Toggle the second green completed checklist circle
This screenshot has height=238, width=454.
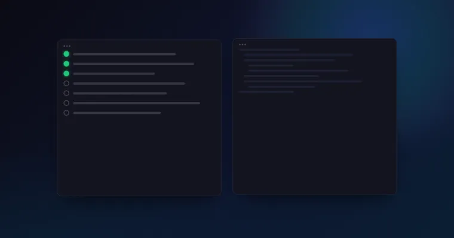pos(66,64)
